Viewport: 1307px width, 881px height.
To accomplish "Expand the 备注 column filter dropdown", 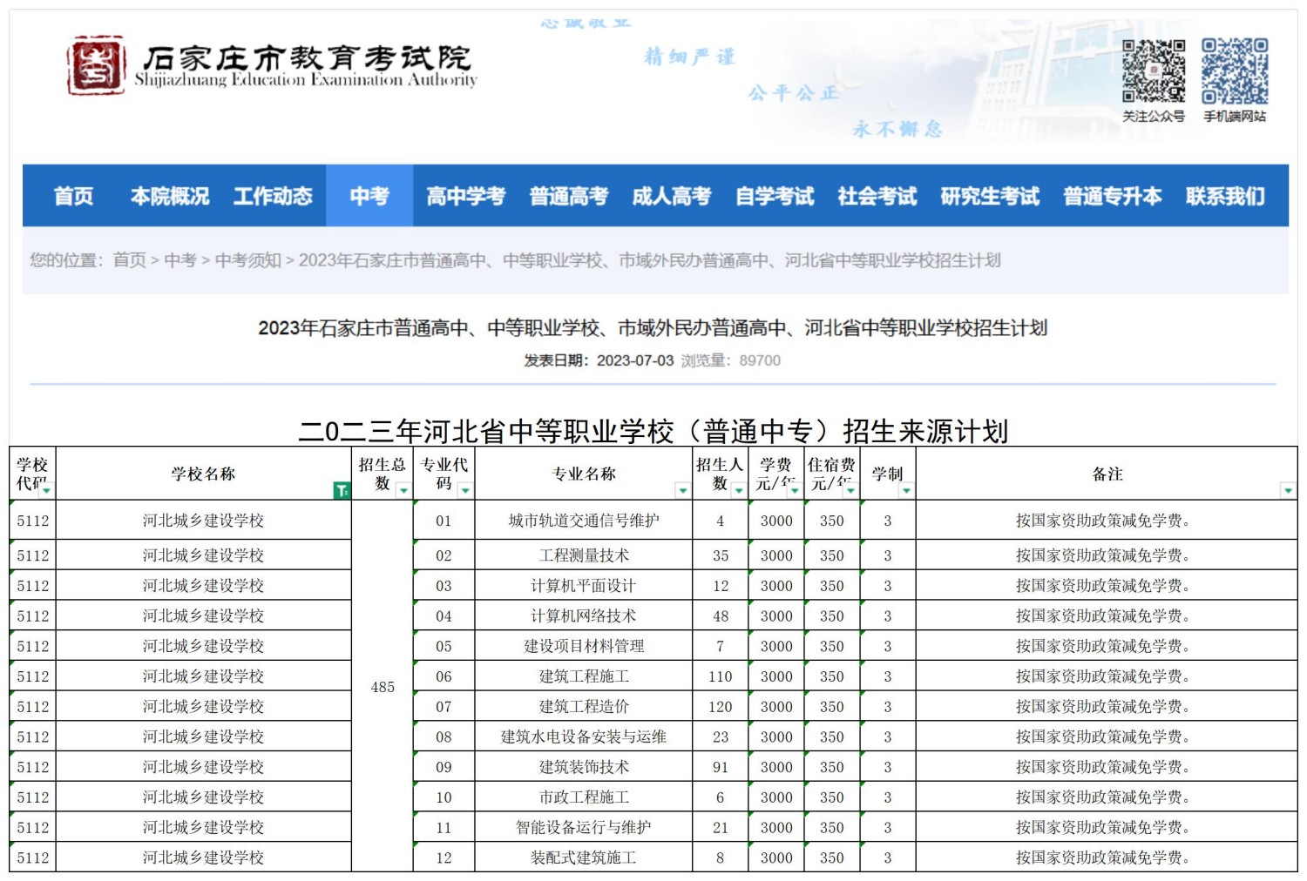I will [1287, 491].
